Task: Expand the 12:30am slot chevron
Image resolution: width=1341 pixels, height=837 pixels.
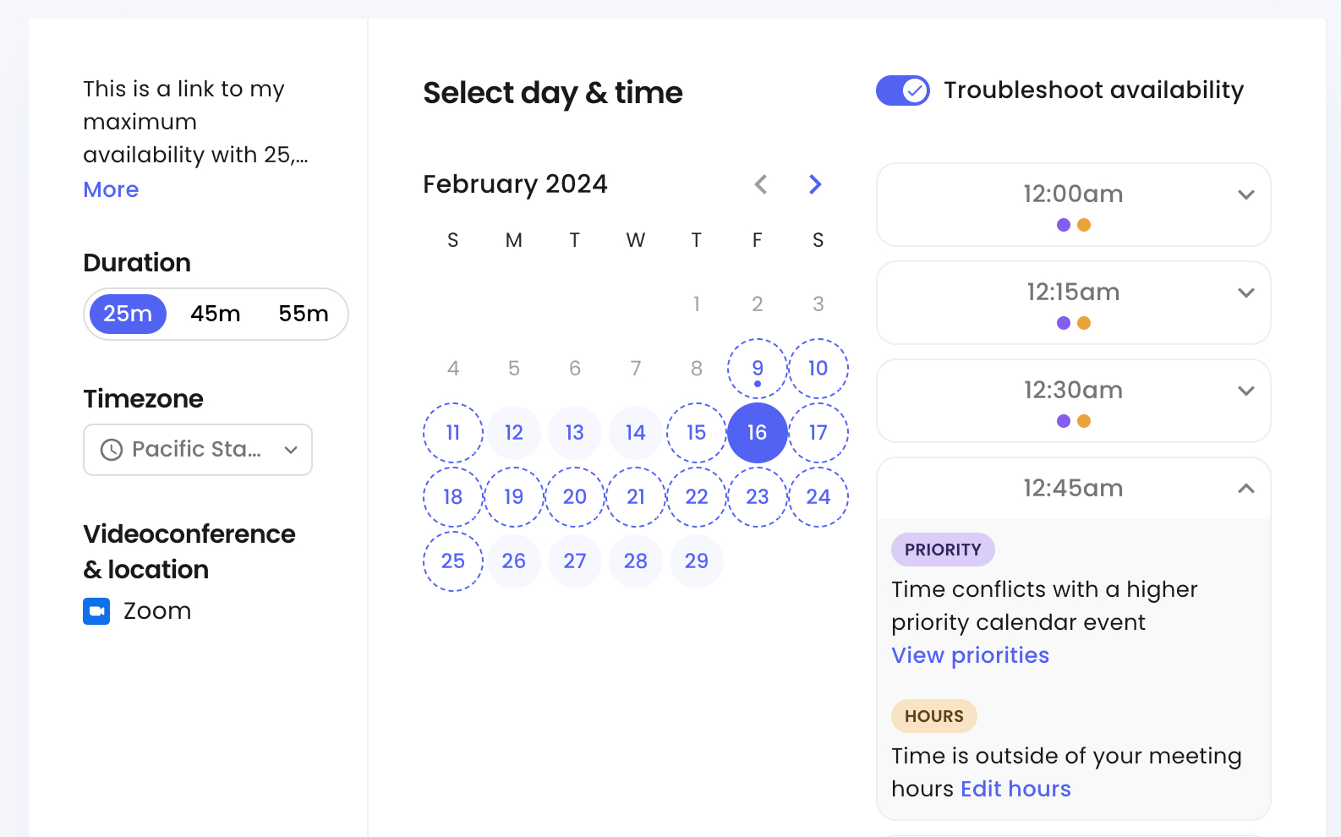Action: click(x=1246, y=391)
